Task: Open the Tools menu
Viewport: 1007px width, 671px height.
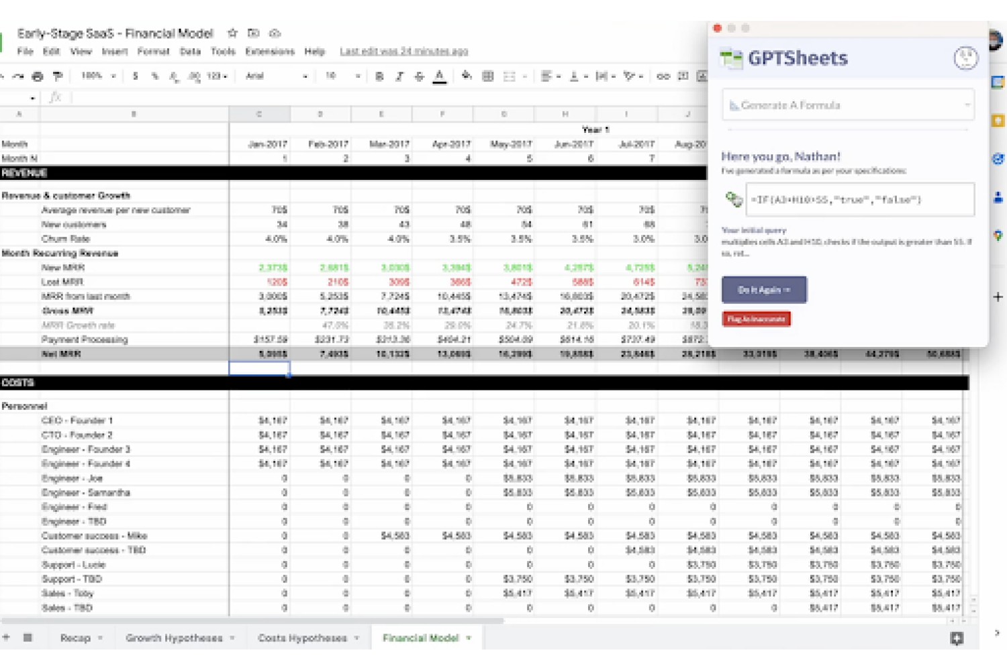Action: point(223,52)
